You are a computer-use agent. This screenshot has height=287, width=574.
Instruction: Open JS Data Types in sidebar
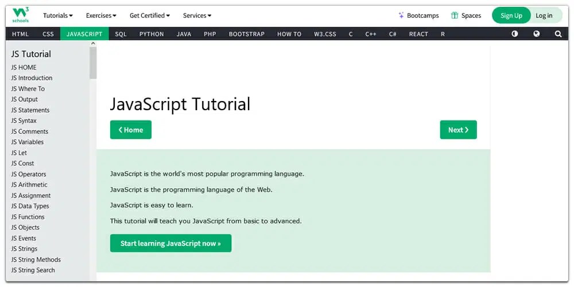pos(30,206)
